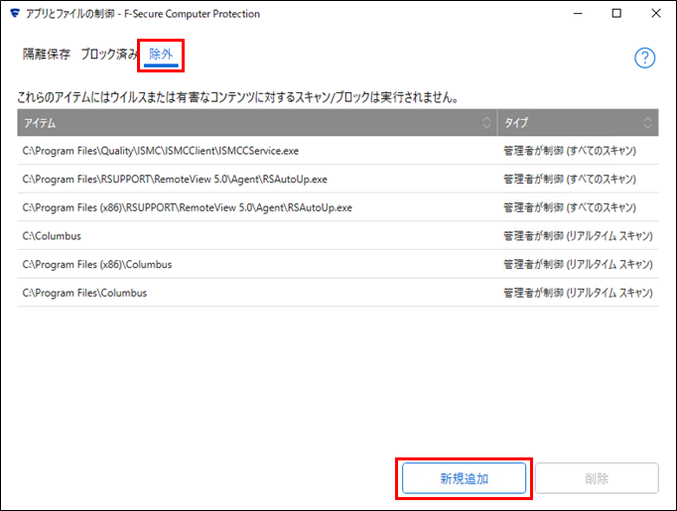Click the 削除 button
This screenshot has width=677, height=511.
[x=597, y=478]
